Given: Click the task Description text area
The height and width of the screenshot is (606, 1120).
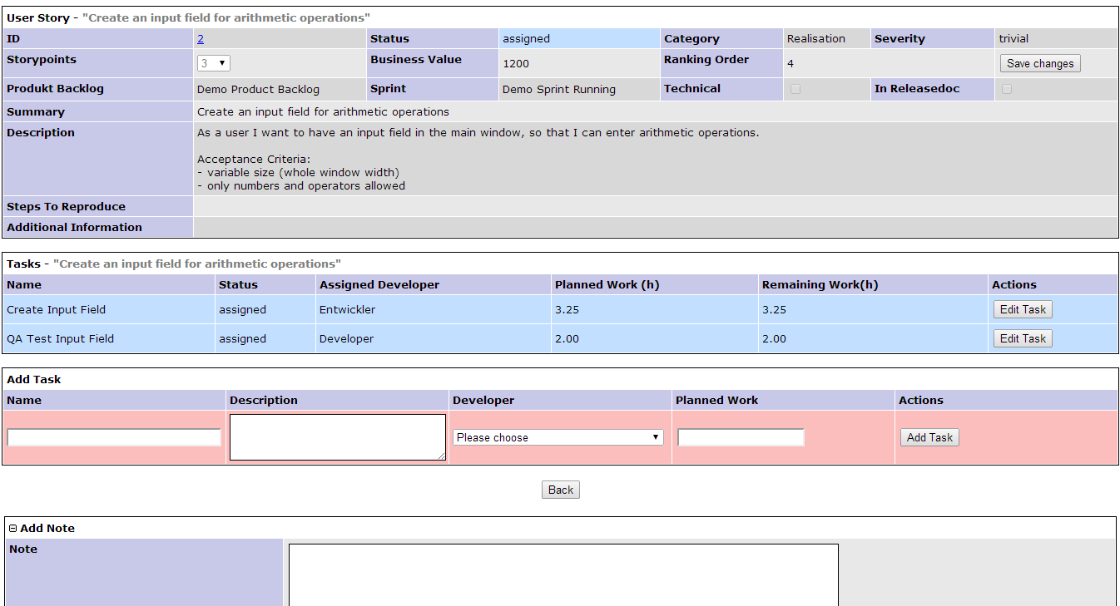Looking at the screenshot, I should [337, 436].
